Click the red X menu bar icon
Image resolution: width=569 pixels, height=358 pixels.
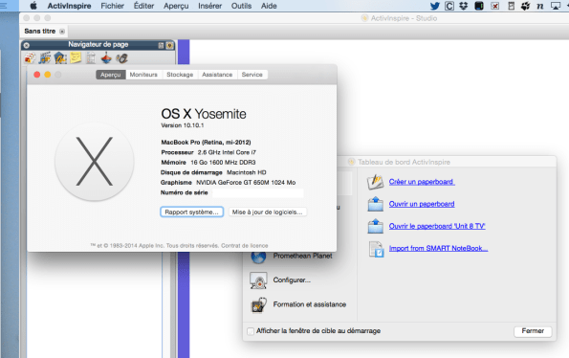[495, 6]
